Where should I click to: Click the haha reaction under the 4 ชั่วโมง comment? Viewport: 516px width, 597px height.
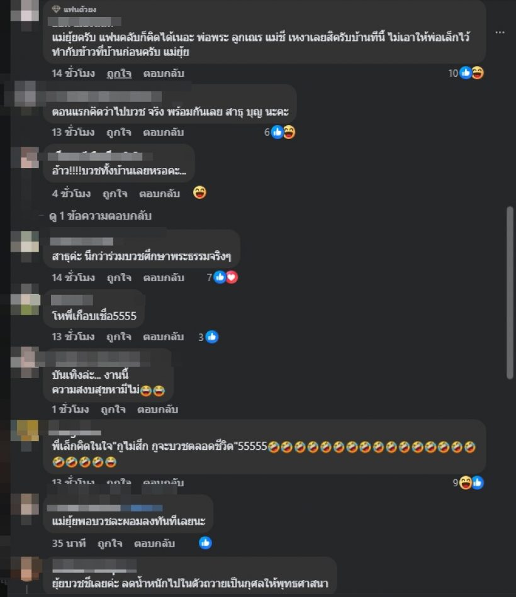click(199, 192)
